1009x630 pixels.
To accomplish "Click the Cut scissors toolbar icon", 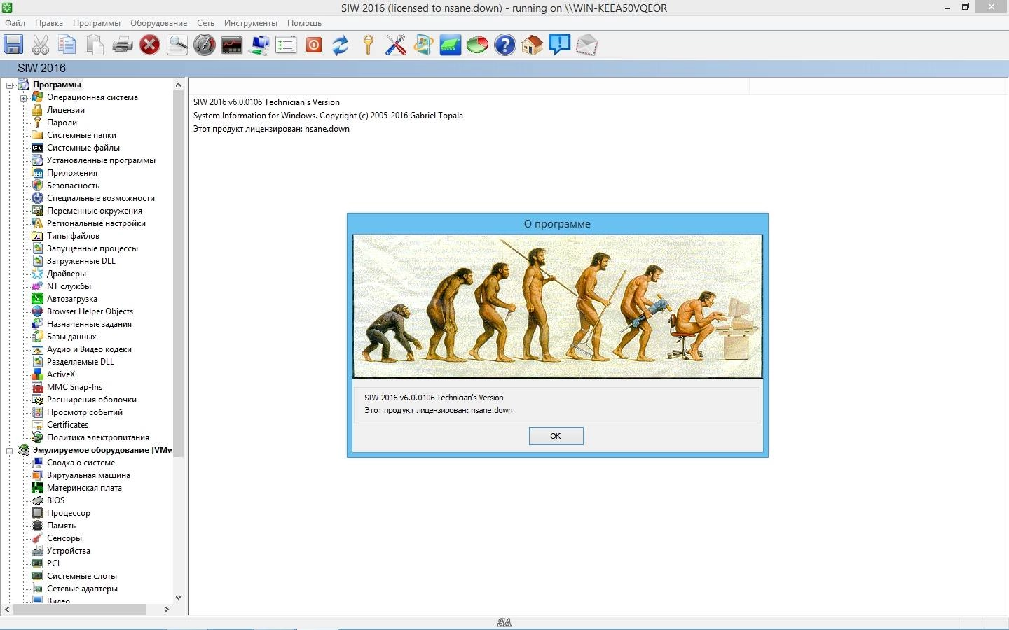I will [x=41, y=45].
